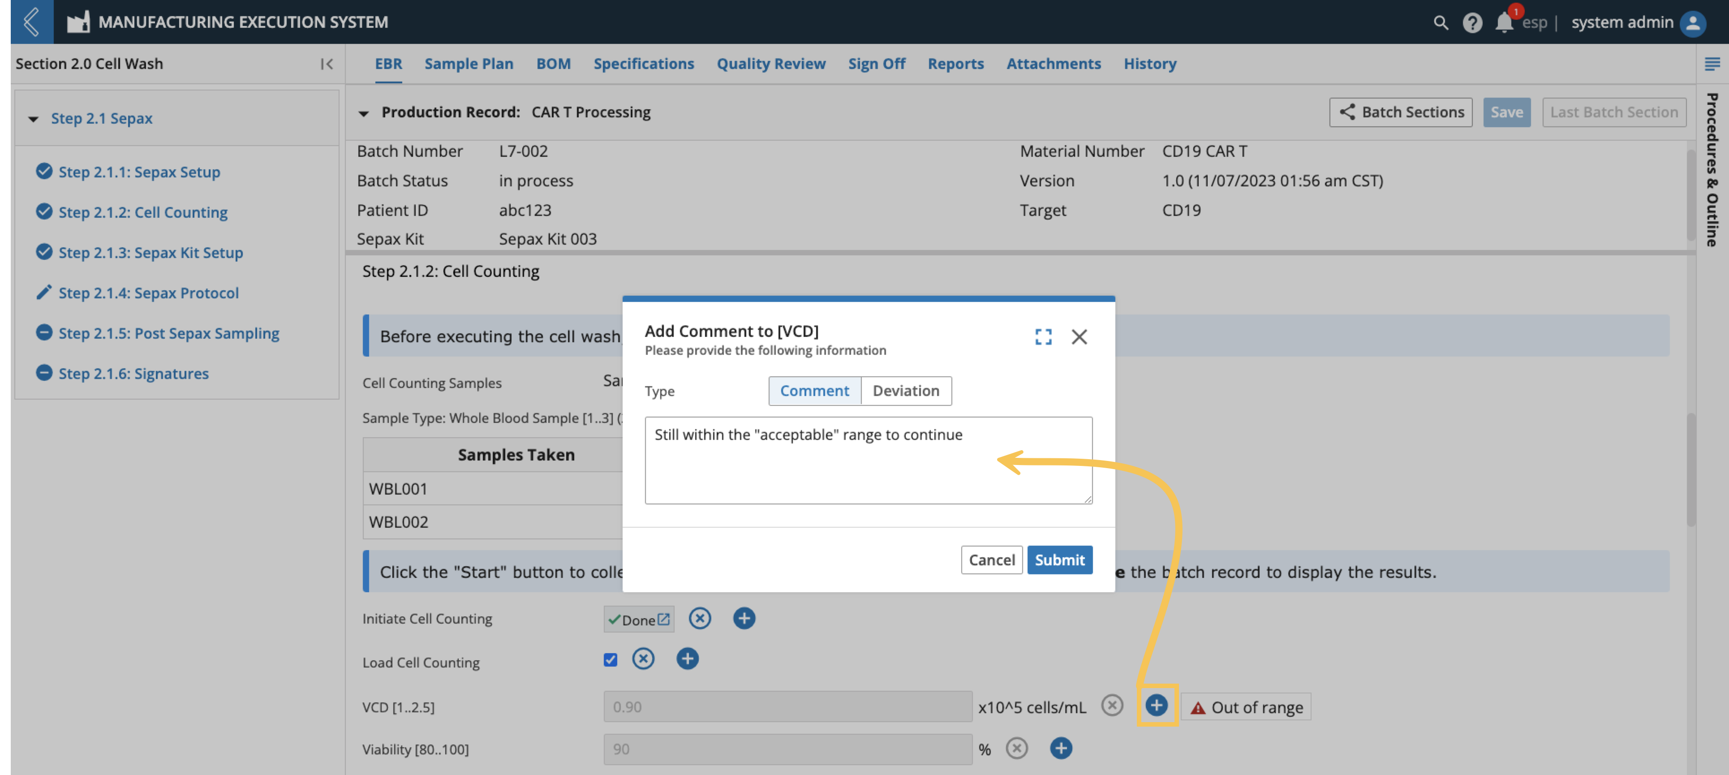This screenshot has width=1729, height=775.
Task: Click the back chevron in the header
Action: point(31,22)
